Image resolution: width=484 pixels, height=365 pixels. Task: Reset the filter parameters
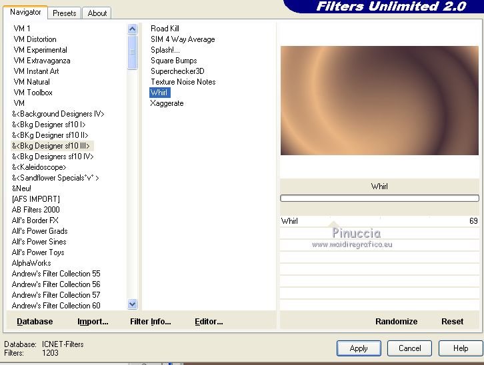[x=452, y=322]
